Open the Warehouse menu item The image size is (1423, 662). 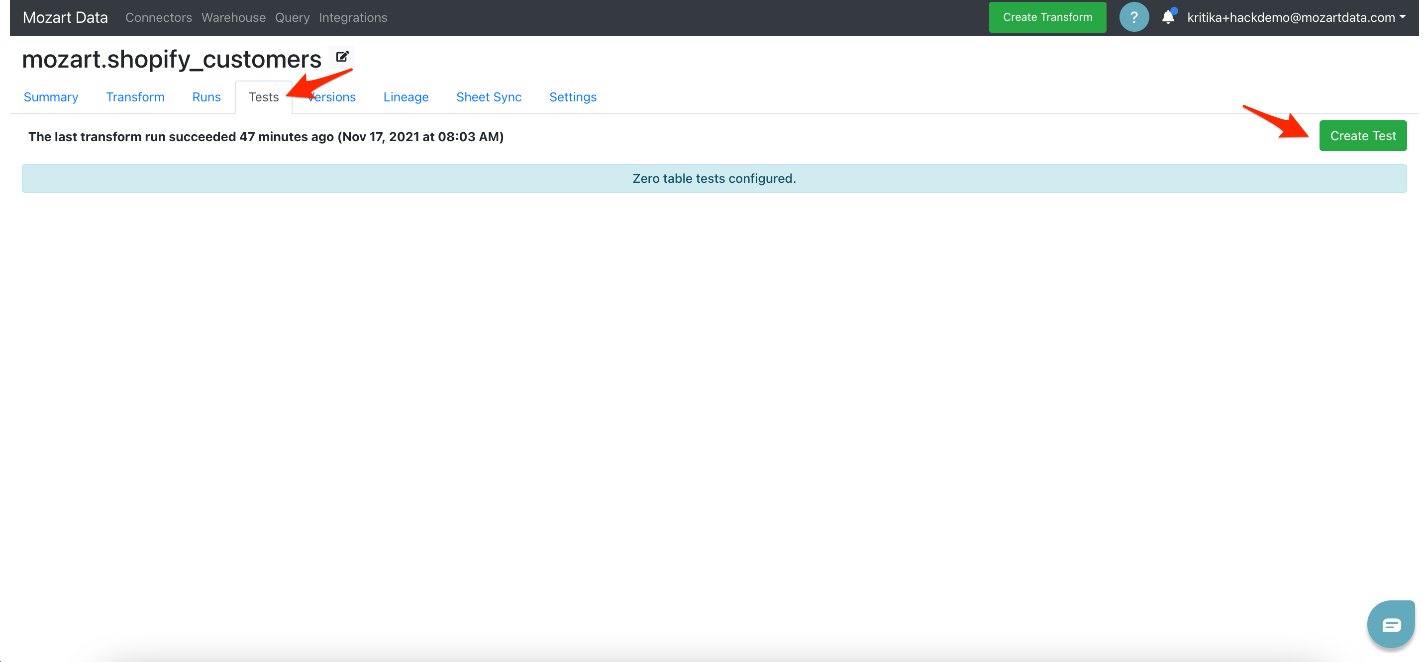coord(233,18)
